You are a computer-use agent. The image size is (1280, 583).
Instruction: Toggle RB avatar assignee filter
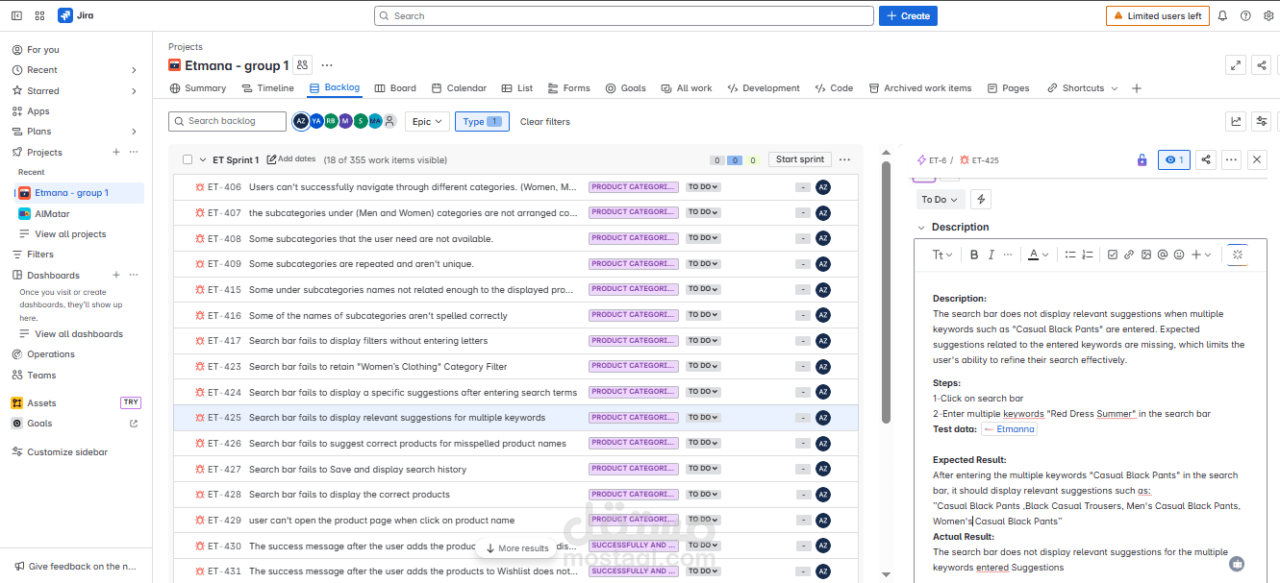tap(331, 121)
